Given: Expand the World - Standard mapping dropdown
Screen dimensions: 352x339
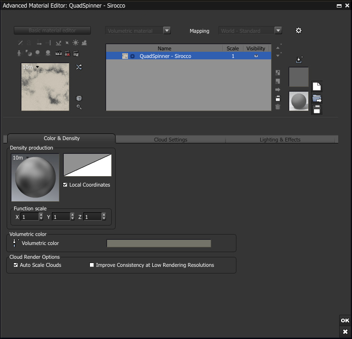Looking at the screenshot, I should point(278,30).
